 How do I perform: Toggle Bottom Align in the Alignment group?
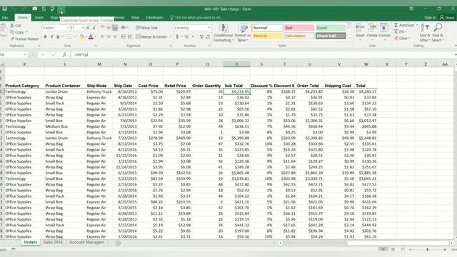click(x=115, y=28)
